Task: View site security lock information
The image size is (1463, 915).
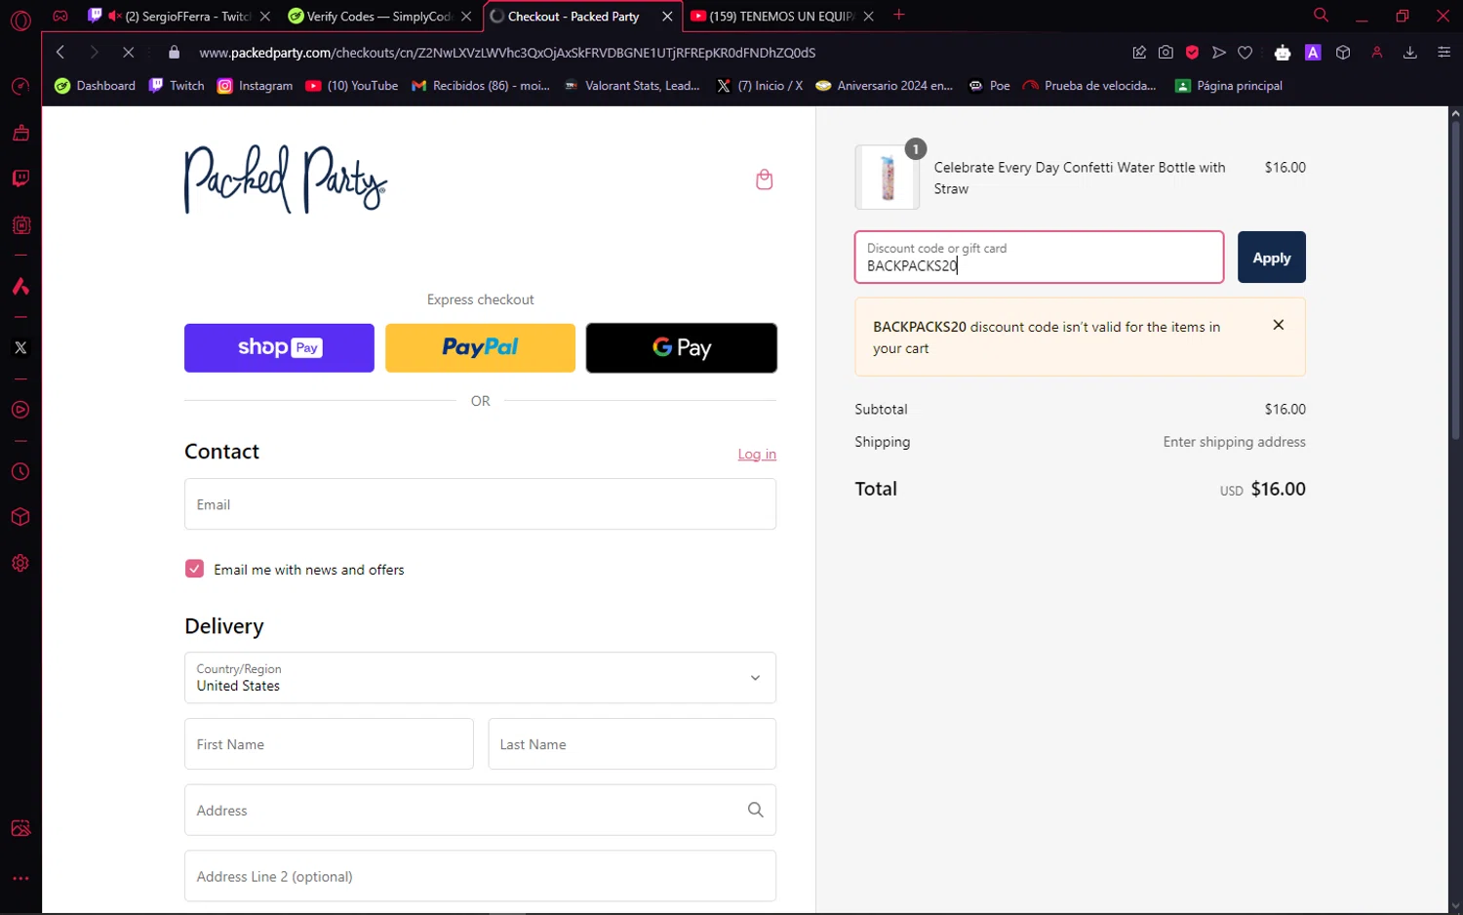Action: [175, 53]
